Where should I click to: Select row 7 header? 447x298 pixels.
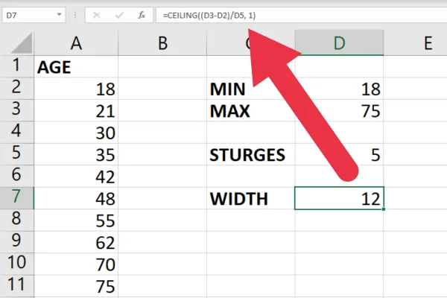[x=16, y=197]
